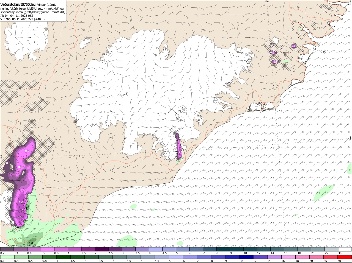The width and height of the screenshot is (352, 263).
Task: Pick the darkest green 1–1.5 rain legend swatch
Action: point(64,257)
